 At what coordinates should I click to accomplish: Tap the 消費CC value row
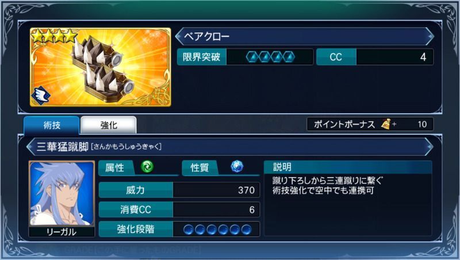coord(179,209)
